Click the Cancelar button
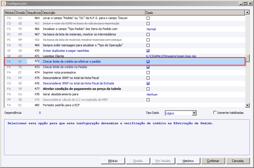The width and height of the screenshot is (254, 168). coord(238,161)
